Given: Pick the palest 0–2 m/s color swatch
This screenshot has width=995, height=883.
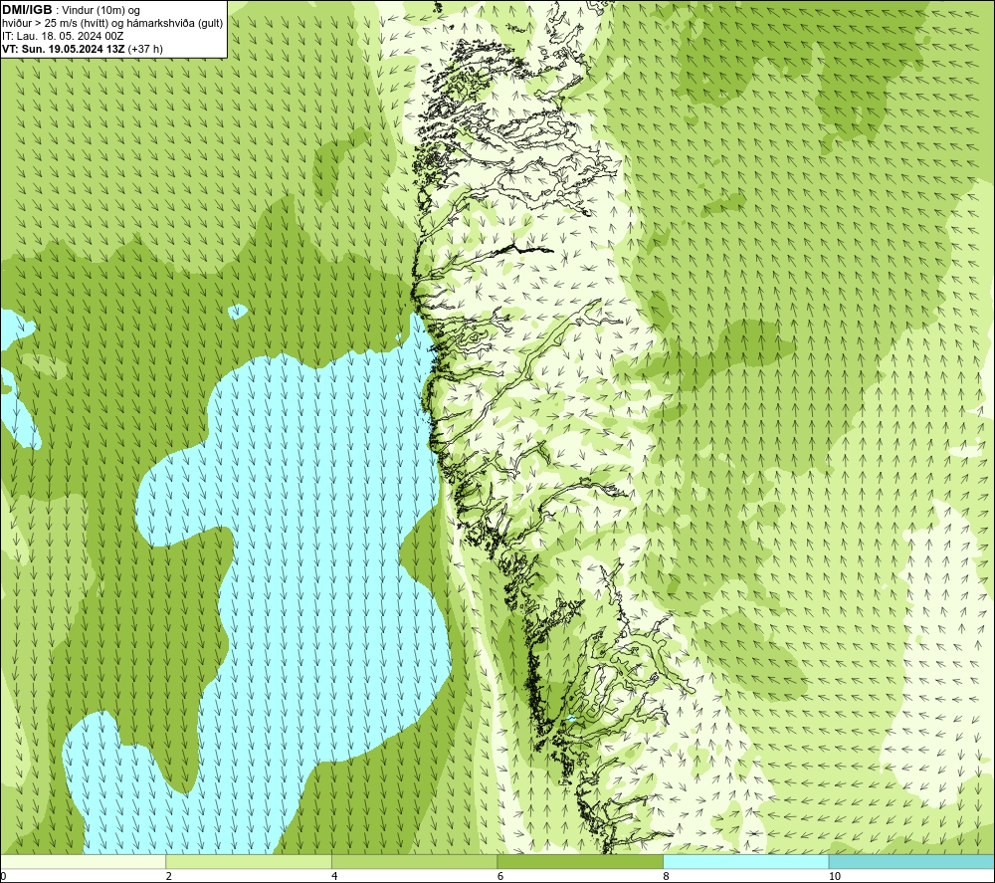Looking at the screenshot, I should 84,861.
